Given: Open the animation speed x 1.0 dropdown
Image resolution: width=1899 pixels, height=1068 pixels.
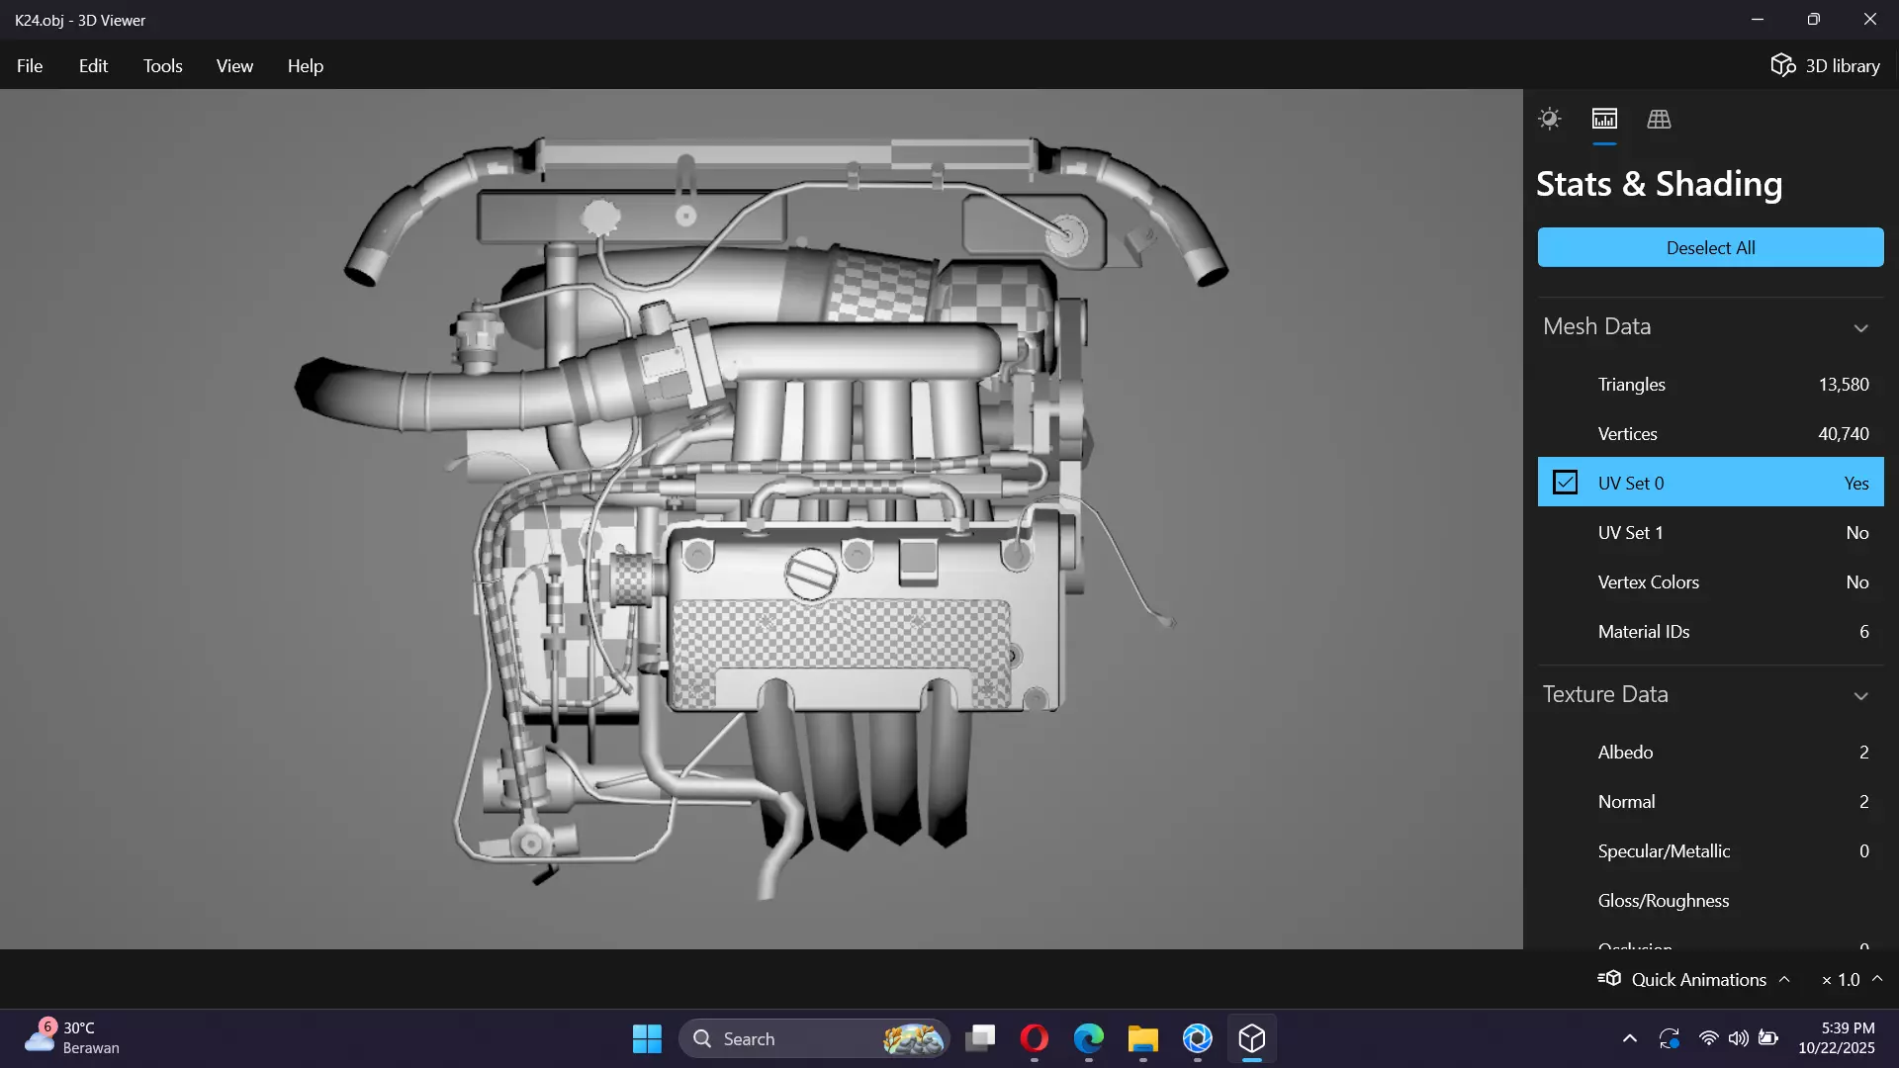Looking at the screenshot, I should pyautogui.click(x=1852, y=979).
